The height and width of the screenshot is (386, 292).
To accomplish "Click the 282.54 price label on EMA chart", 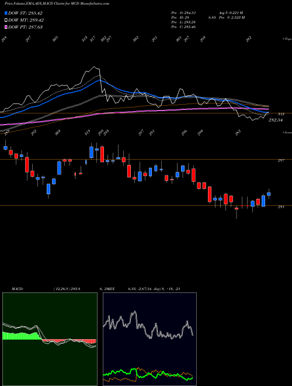I will 276,120.
